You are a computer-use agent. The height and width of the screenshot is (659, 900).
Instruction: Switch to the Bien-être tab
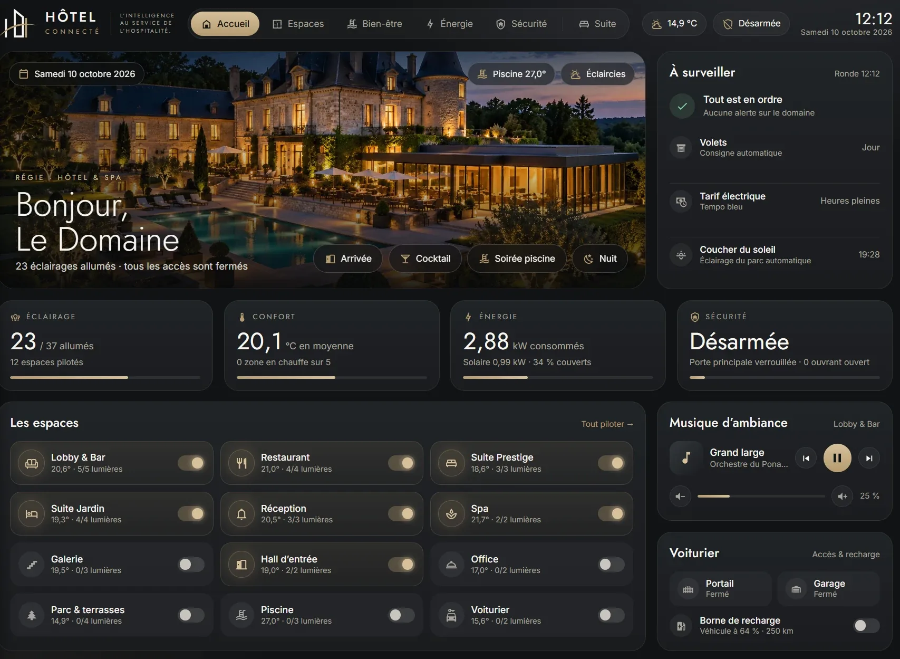click(375, 24)
